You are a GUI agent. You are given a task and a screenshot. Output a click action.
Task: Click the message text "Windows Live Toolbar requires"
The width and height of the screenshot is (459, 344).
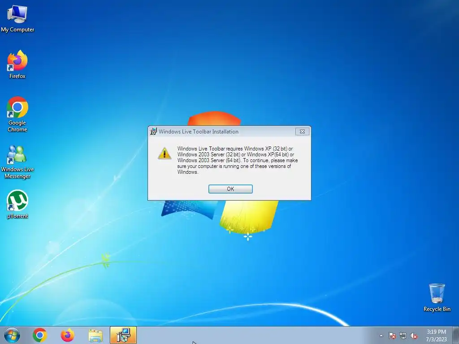(x=210, y=149)
